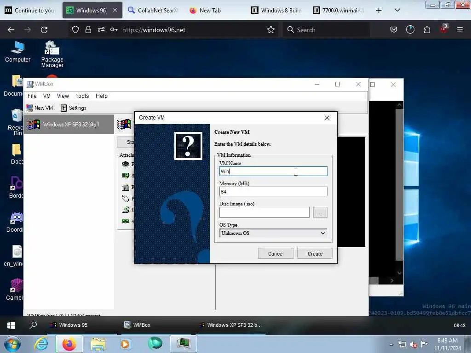
Task: Click the muted volume tray icon
Action: [414, 345]
